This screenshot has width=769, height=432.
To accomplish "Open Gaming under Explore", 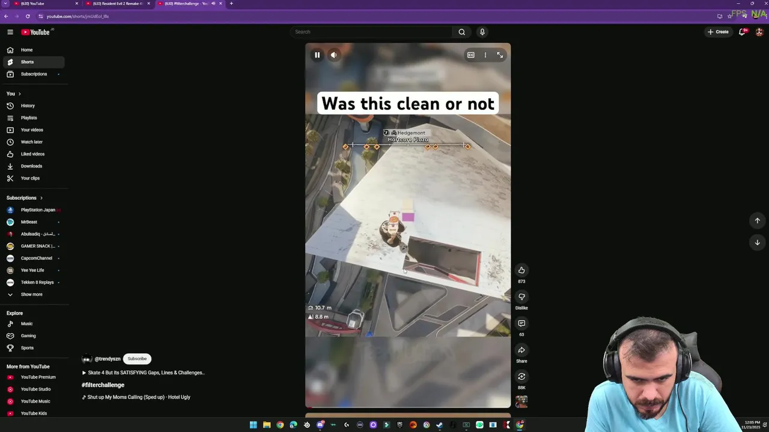I will point(32,335).
